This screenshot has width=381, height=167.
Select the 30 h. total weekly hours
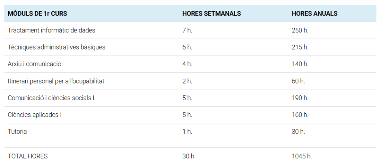click(x=189, y=156)
